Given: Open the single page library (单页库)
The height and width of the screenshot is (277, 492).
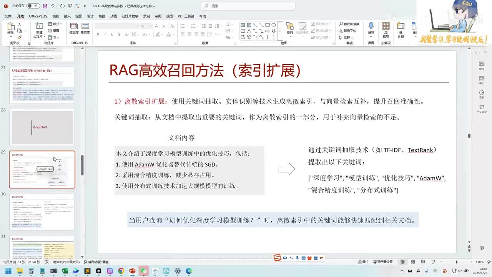Looking at the screenshot, I should point(85,28).
